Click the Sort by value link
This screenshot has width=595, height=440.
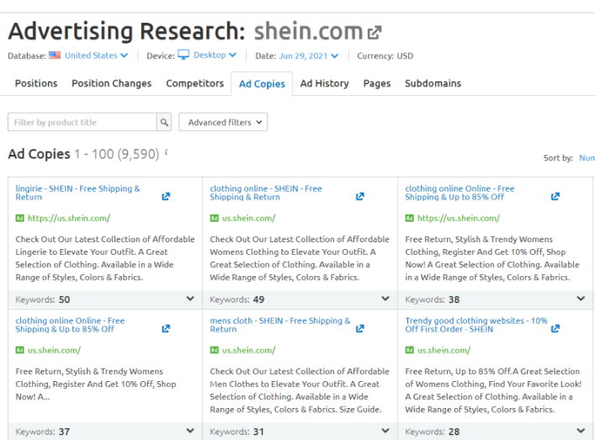tap(587, 158)
